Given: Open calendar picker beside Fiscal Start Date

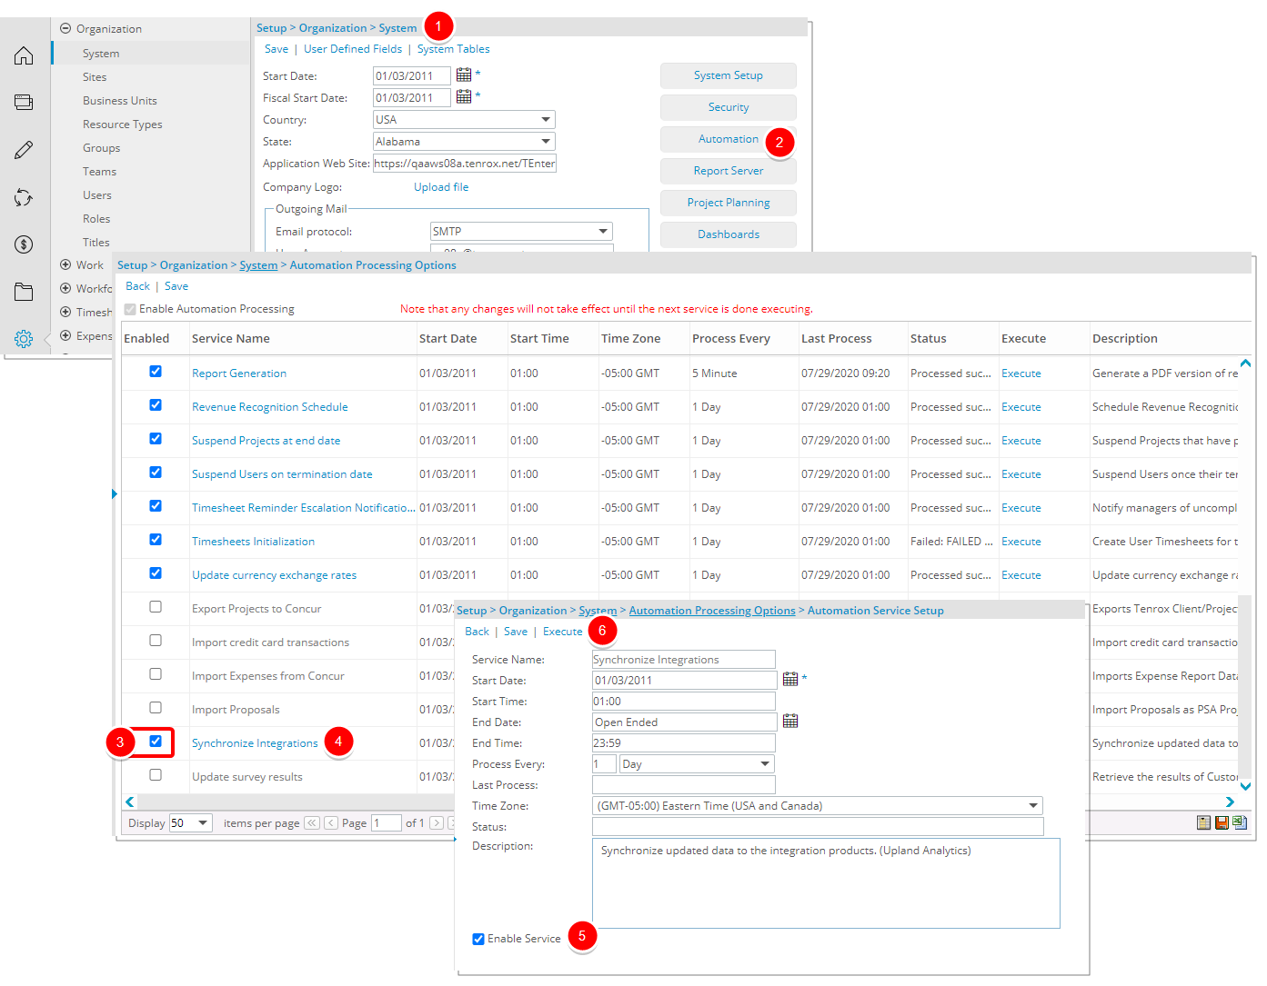Looking at the screenshot, I should (x=464, y=96).
